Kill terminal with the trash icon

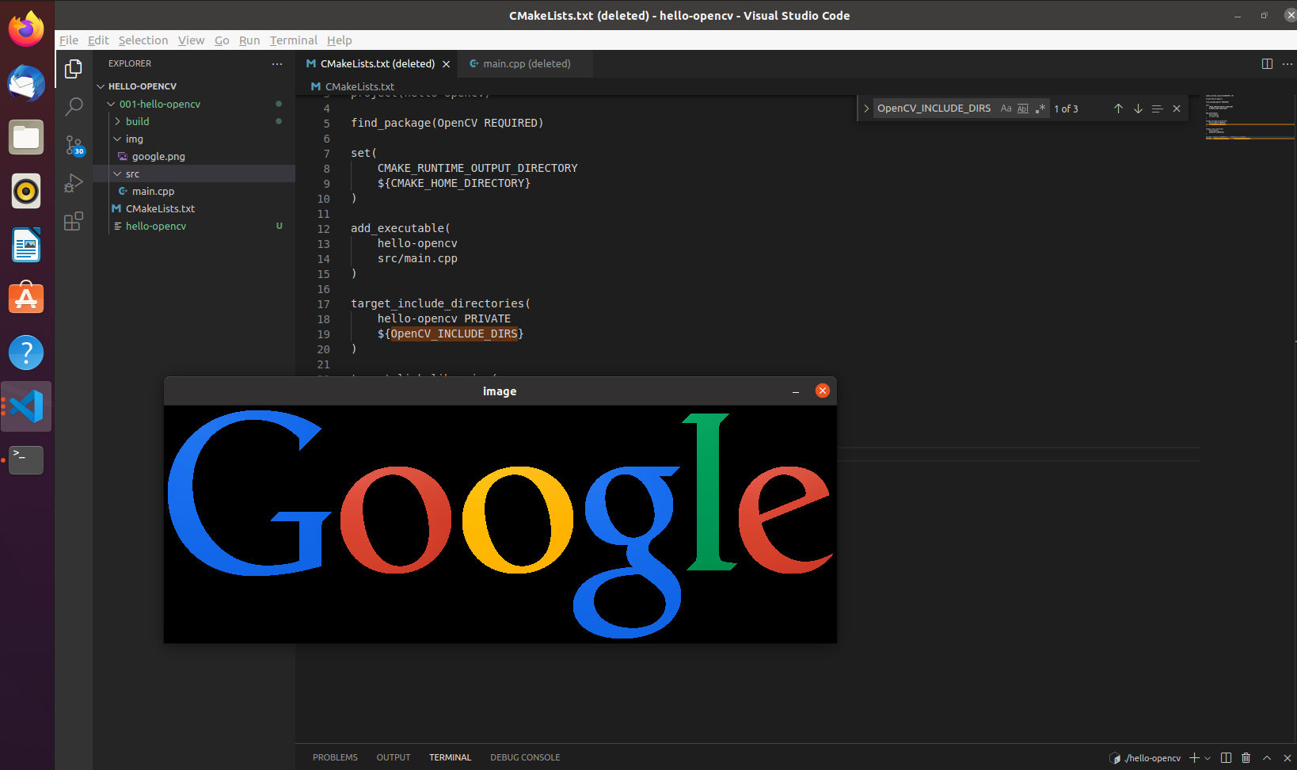point(1246,758)
